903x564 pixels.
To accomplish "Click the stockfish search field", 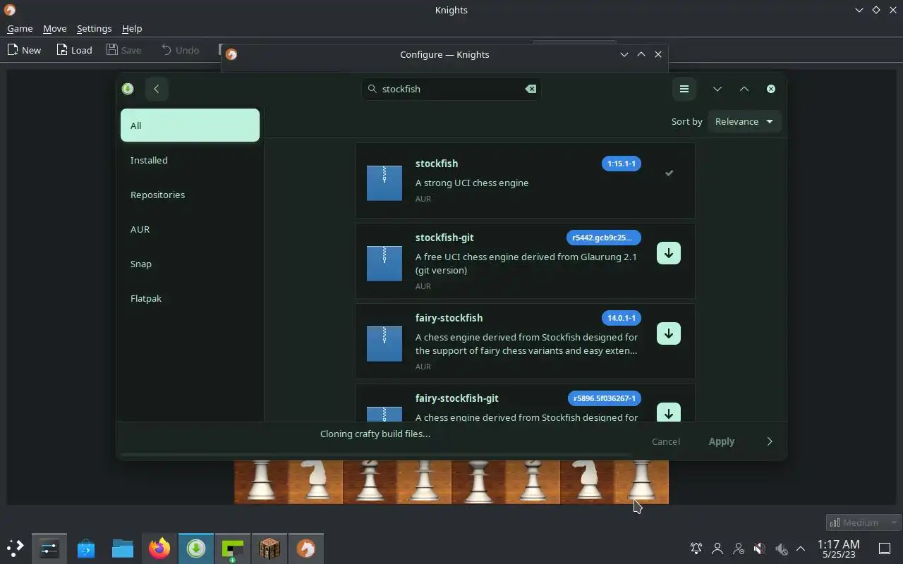I will [451, 89].
